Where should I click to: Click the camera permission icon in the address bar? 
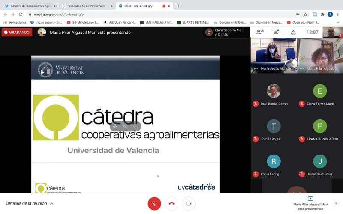[298, 15]
